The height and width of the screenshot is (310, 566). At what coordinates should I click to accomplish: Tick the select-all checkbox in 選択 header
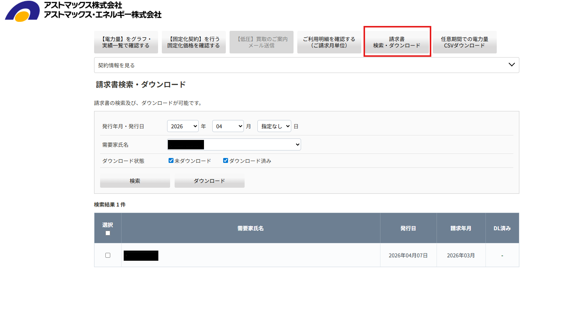pos(108,233)
